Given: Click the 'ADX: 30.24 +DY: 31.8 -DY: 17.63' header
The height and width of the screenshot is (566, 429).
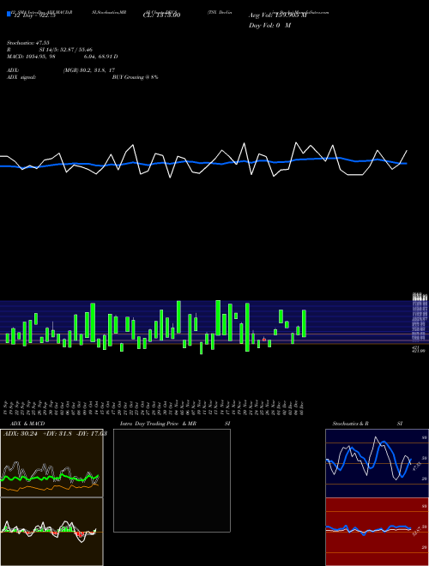Looking at the screenshot, I should [x=55, y=434].
